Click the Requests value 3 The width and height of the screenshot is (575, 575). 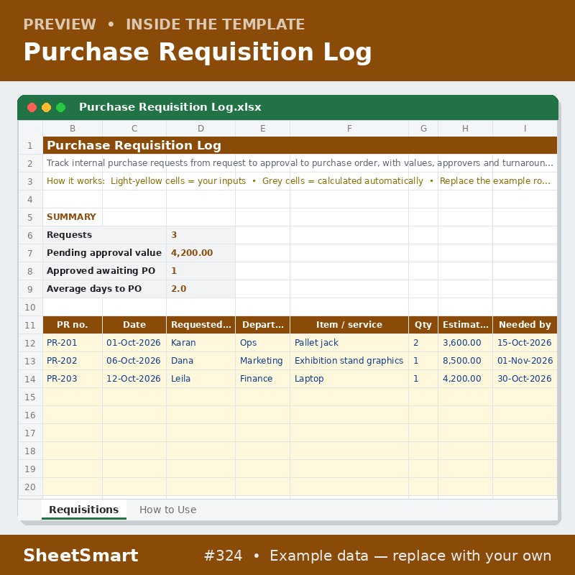click(201, 235)
